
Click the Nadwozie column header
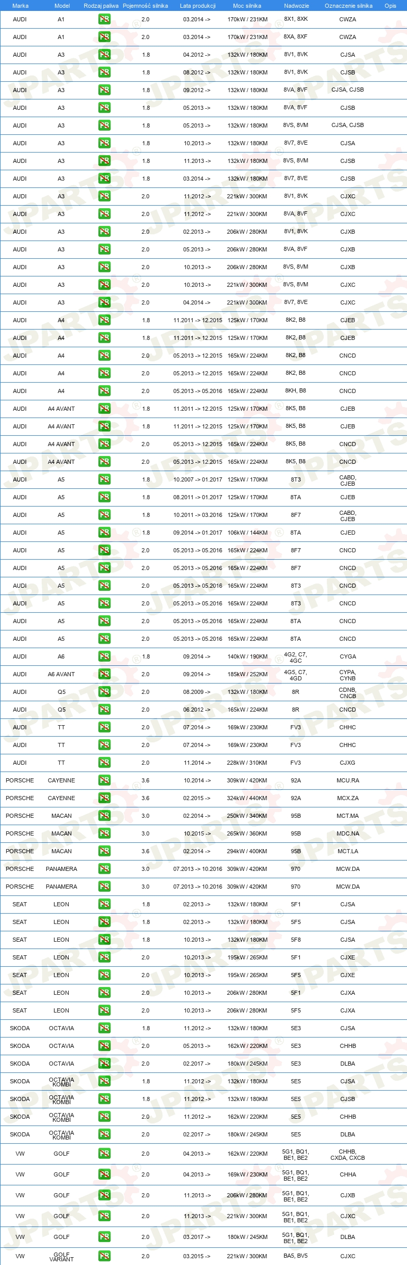297,6
